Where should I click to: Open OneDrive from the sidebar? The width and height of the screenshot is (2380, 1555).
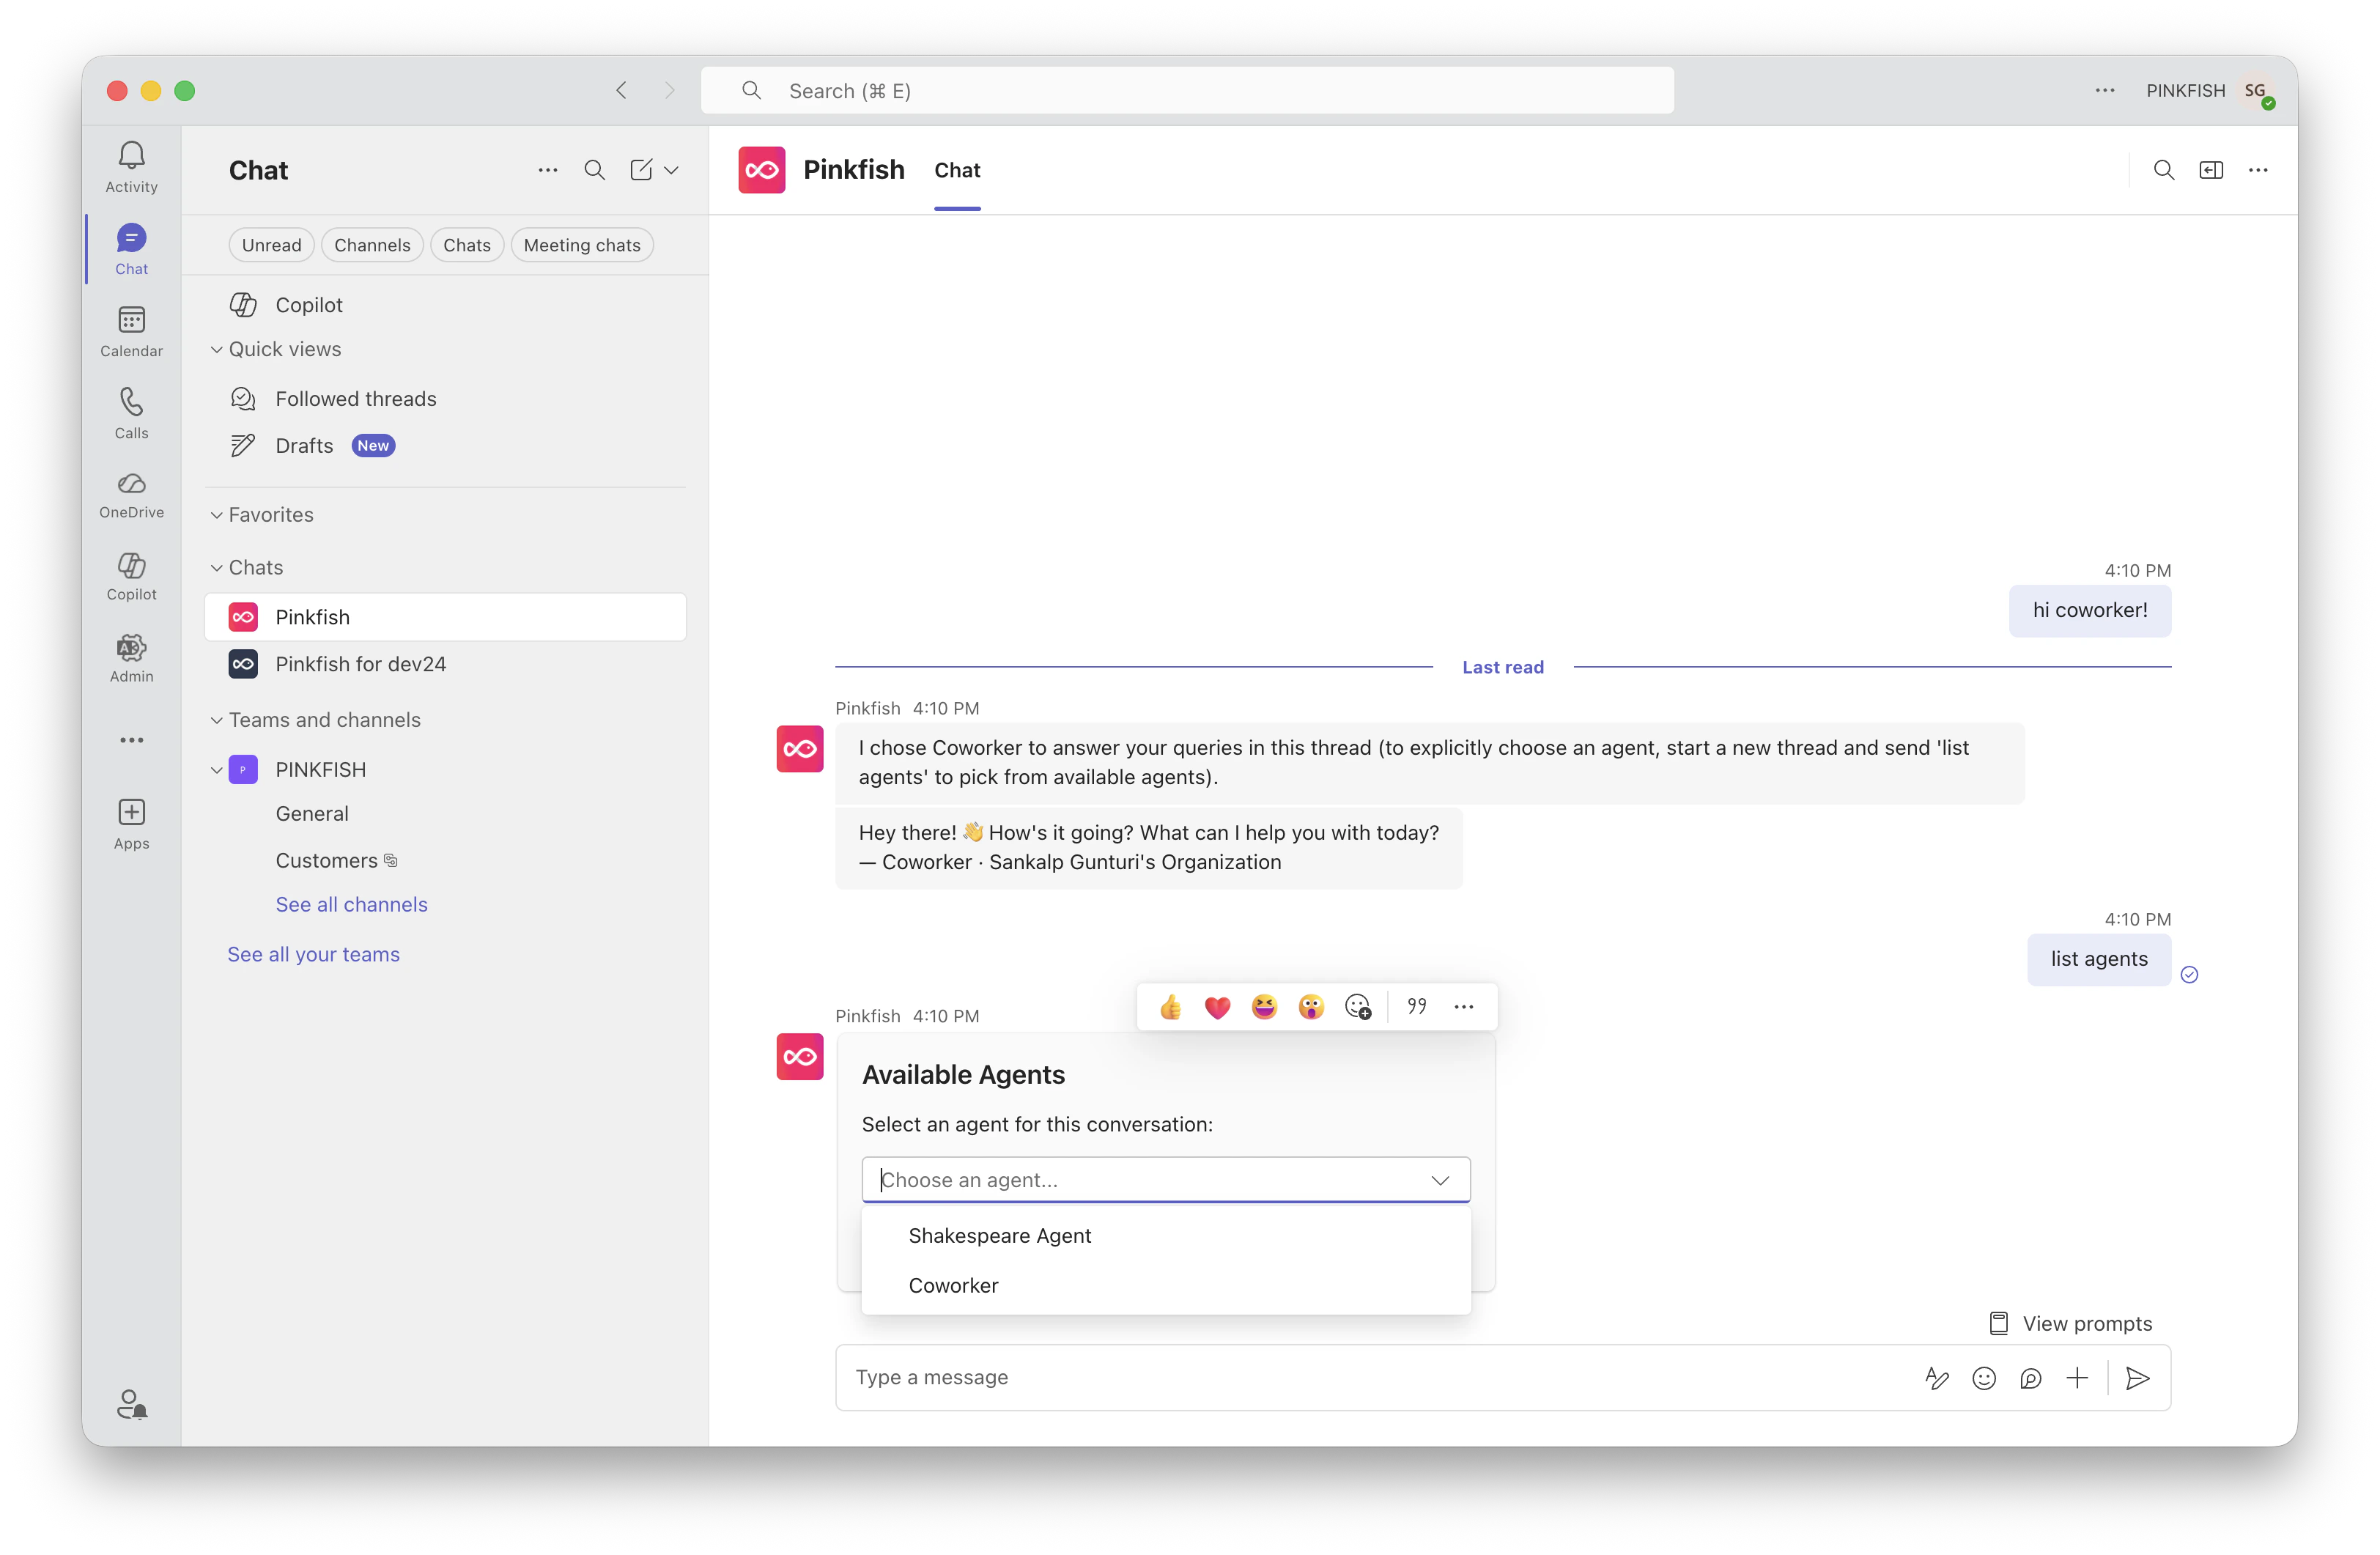pyautogui.click(x=131, y=494)
